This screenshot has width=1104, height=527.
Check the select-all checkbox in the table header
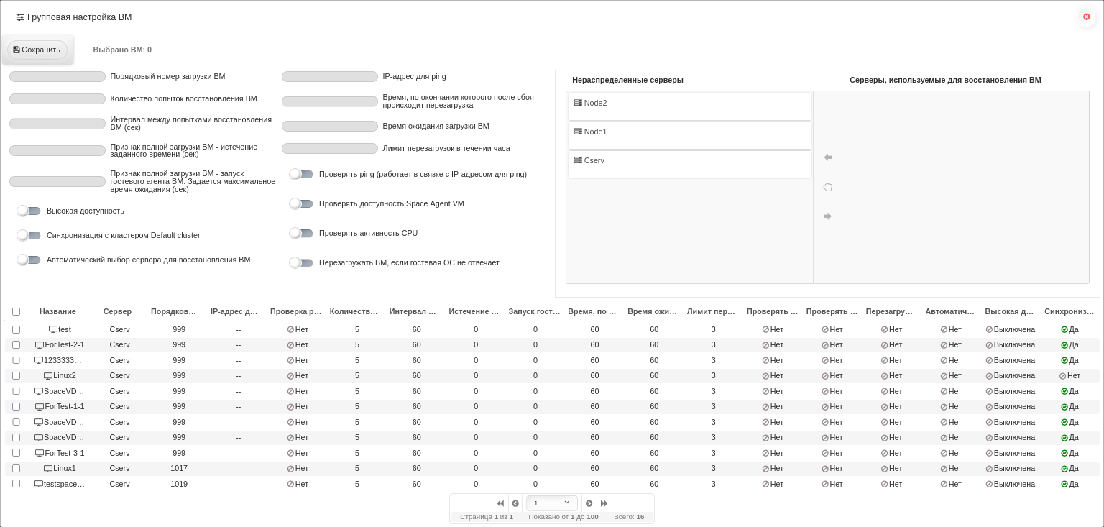(16, 311)
